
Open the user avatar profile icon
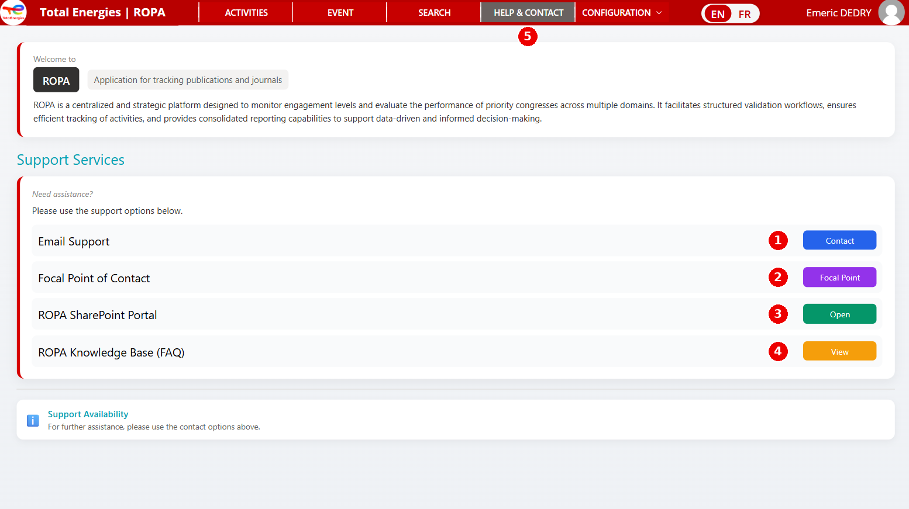coord(891,13)
